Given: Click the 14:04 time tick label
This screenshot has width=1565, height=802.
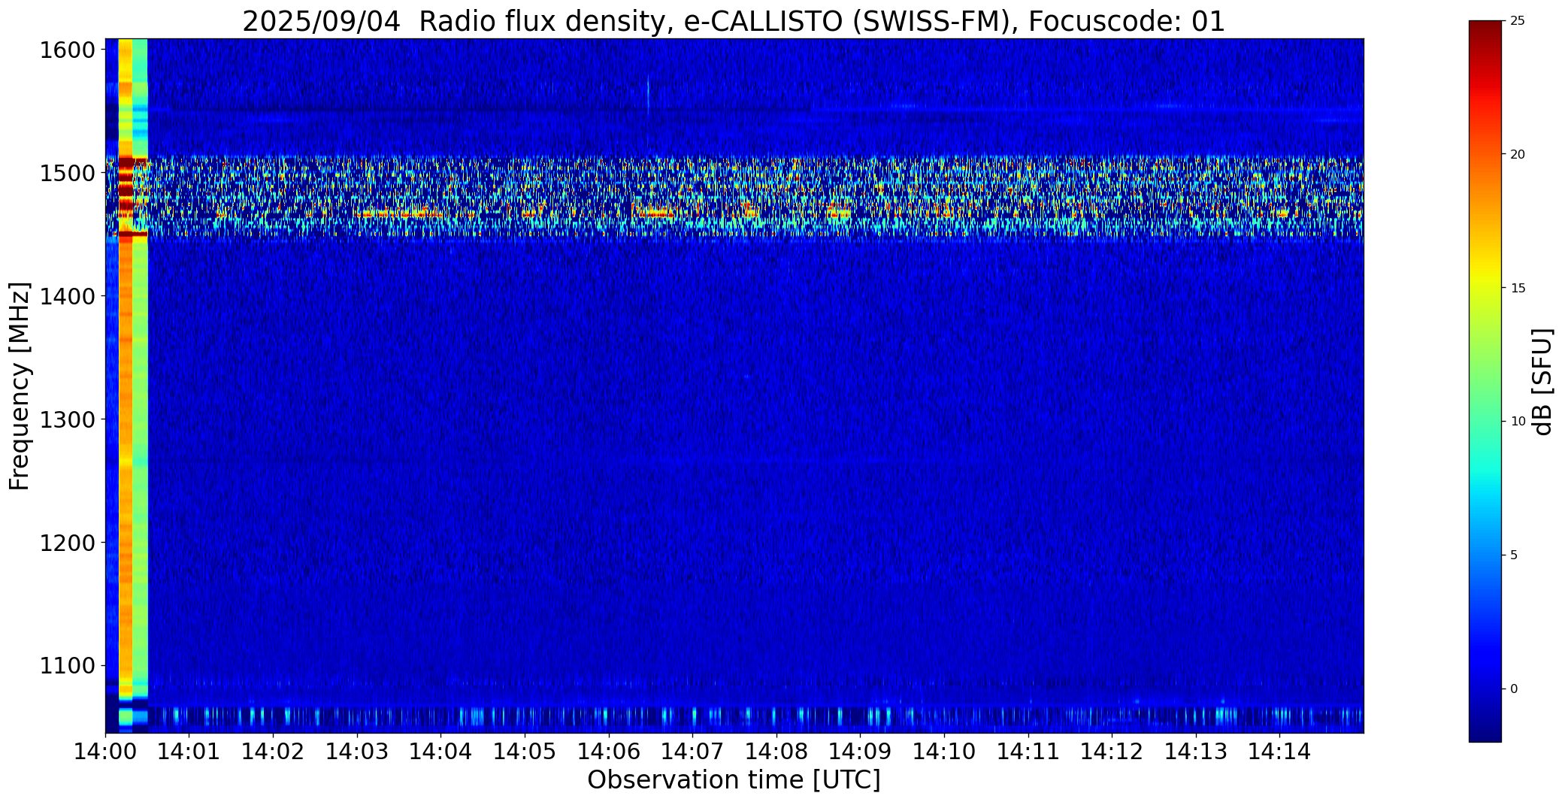Looking at the screenshot, I should coord(440,751).
